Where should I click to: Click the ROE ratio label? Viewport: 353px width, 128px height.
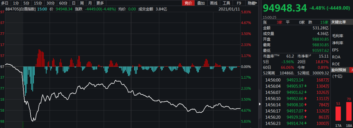point(336,64)
